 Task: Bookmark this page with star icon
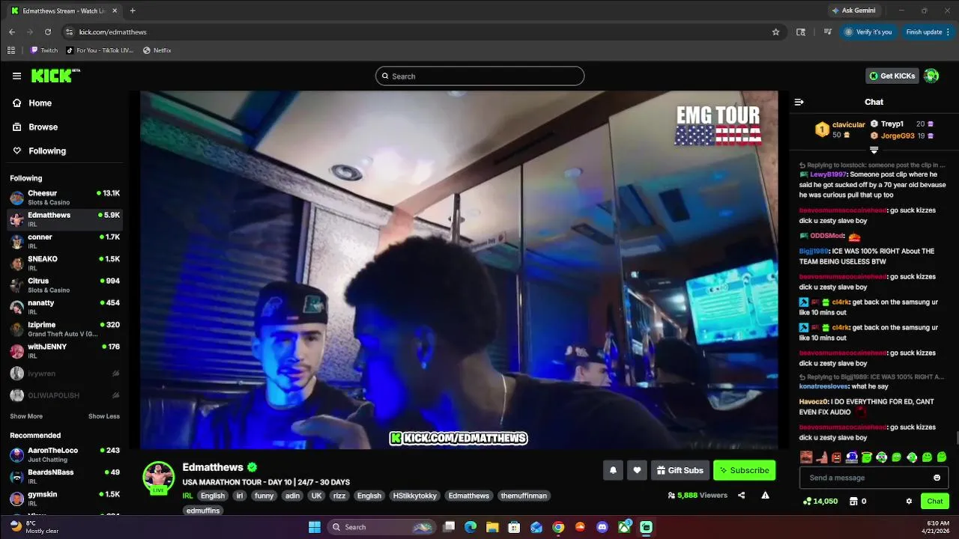point(775,32)
